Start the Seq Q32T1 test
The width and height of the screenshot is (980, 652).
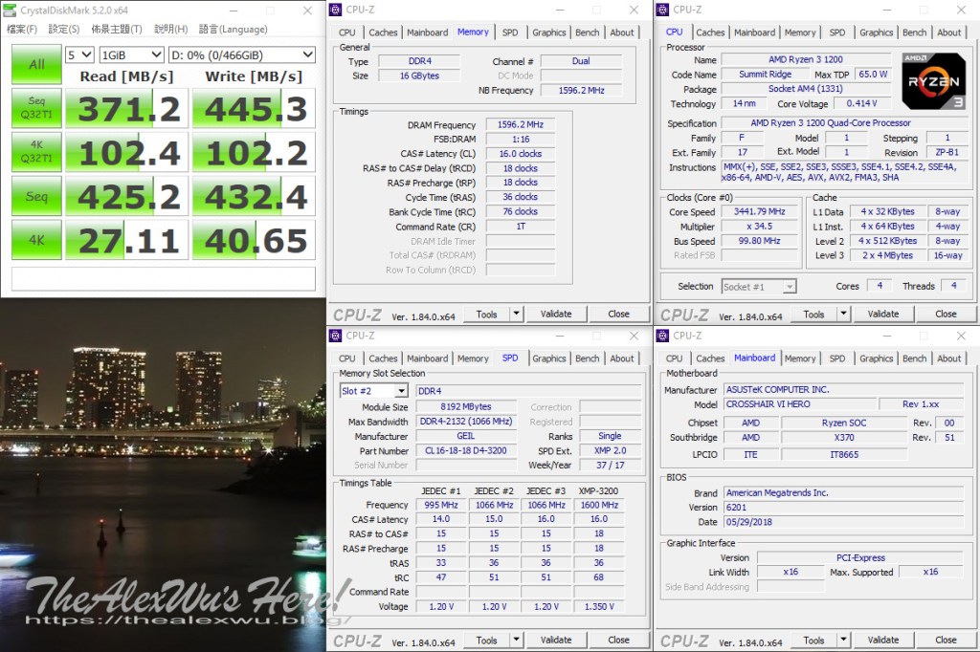[x=36, y=109]
